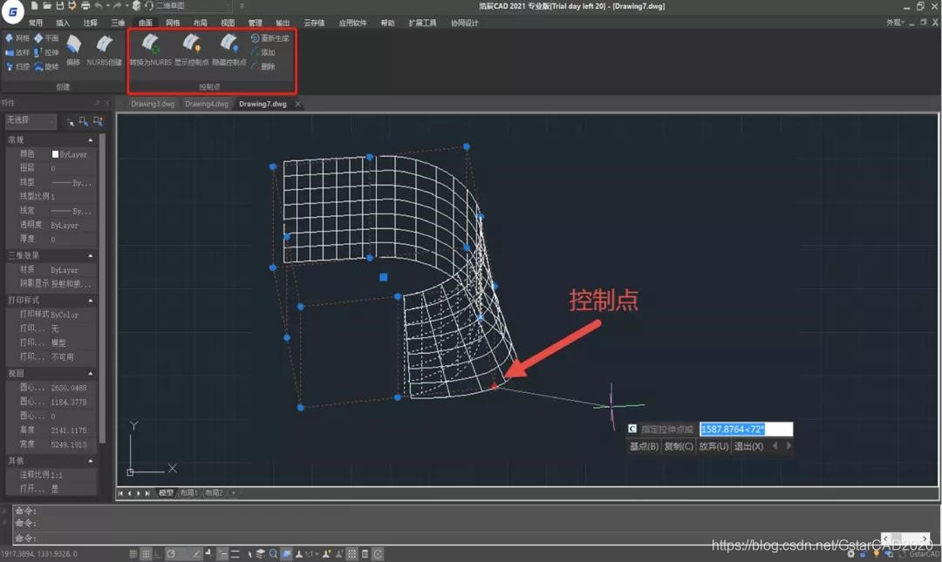Image resolution: width=942 pixels, height=562 pixels.
Task: Select the 扫掠 (sweep) tool
Action: tap(17, 66)
